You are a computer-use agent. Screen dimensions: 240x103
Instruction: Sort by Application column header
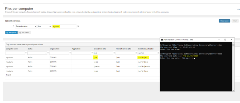[x=76, y=49]
